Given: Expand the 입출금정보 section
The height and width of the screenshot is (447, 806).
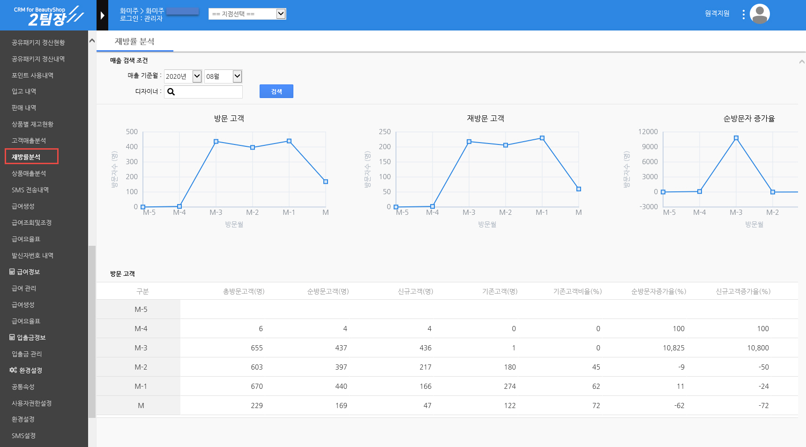Looking at the screenshot, I should point(28,338).
